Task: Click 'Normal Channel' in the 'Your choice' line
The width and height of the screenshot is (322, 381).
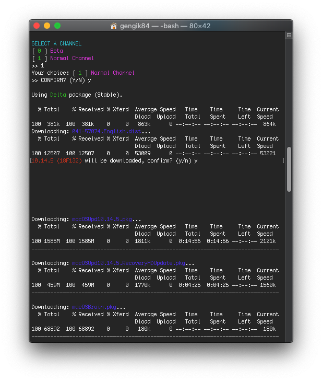Action: coord(113,73)
